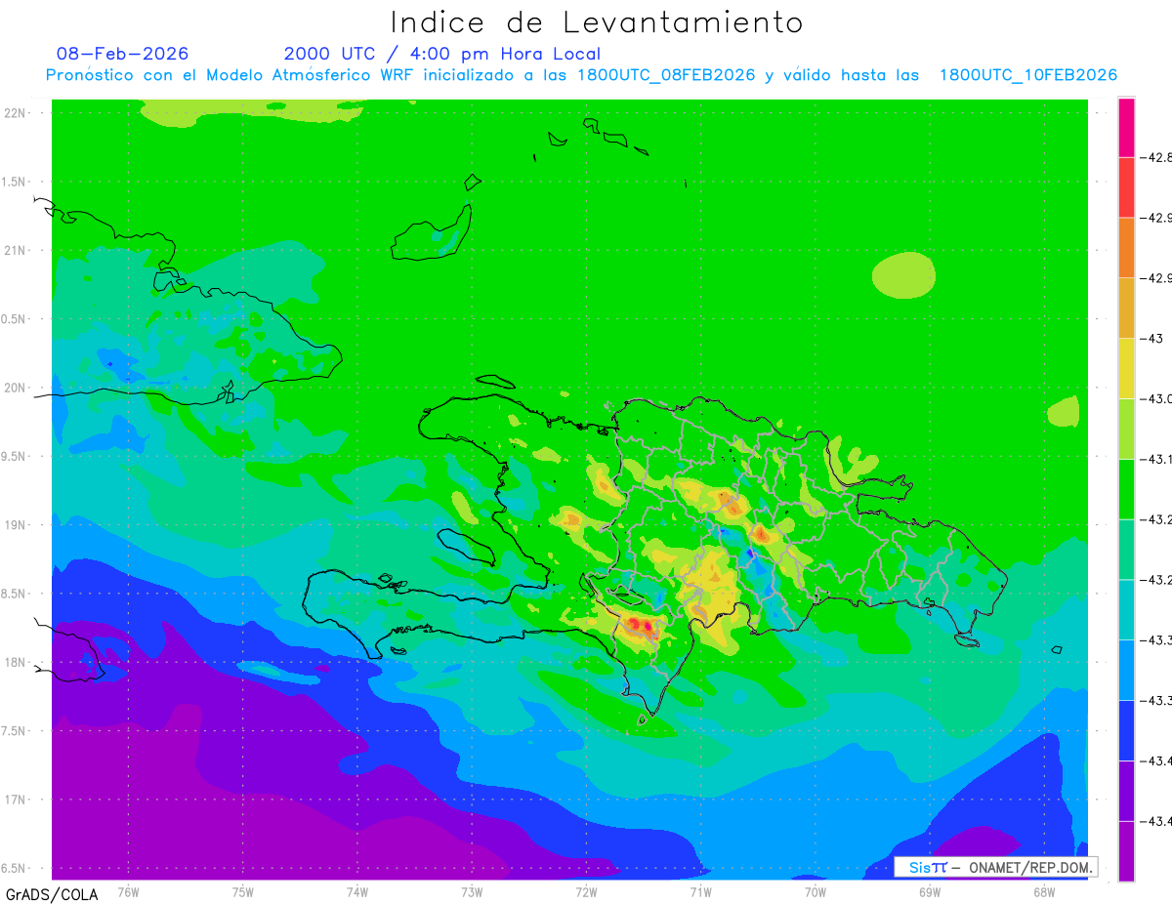Select the "19N" latitude label
This screenshot has height=905, width=1172.
[14, 524]
